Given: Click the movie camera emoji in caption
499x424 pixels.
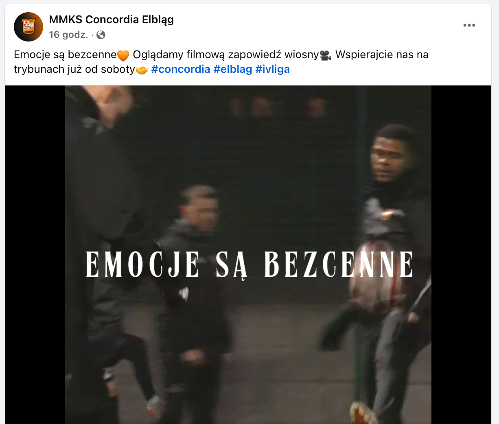Looking at the screenshot, I should pyautogui.click(x=326, y=55).
